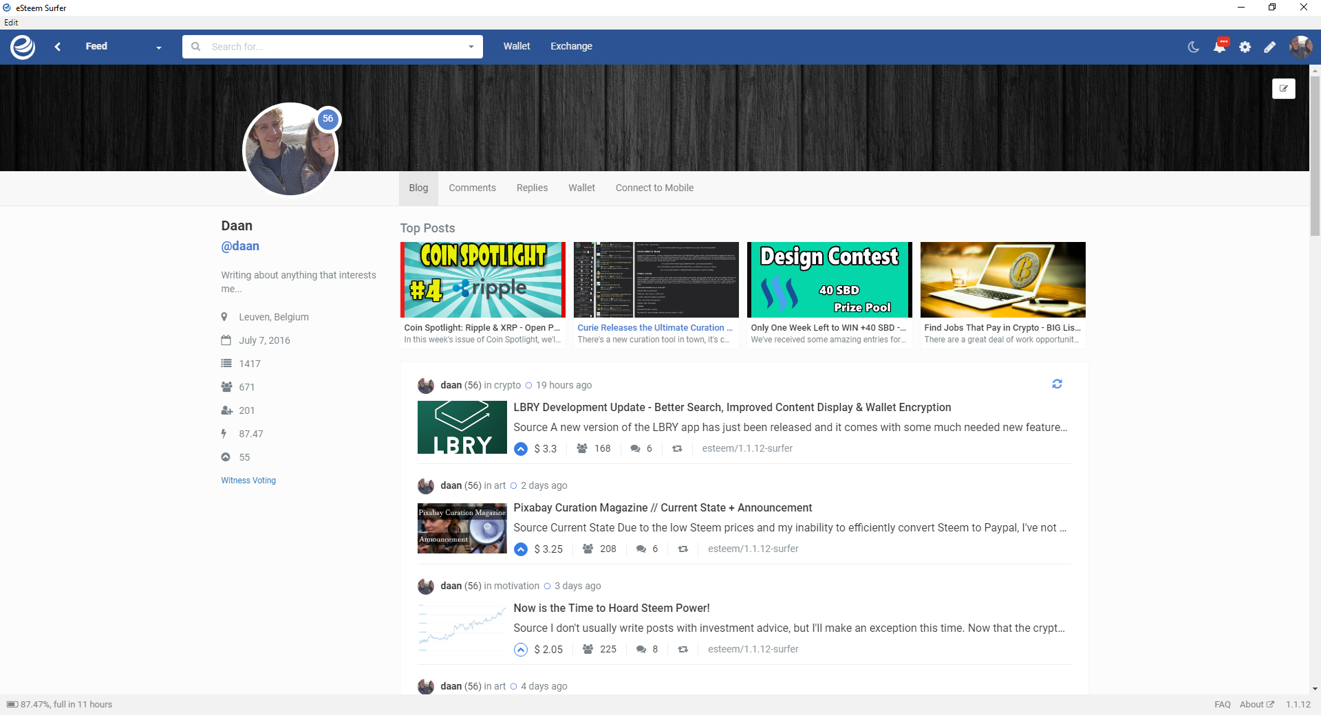Click the following icon beside 201

226,410
